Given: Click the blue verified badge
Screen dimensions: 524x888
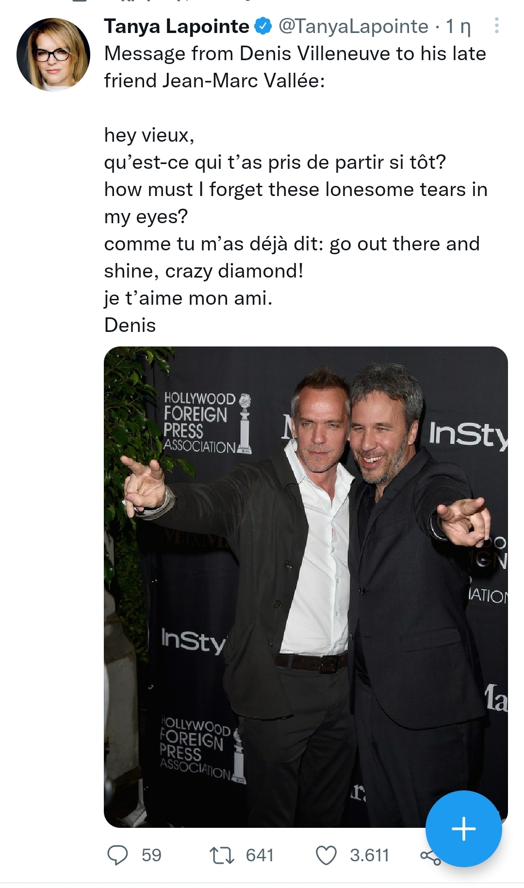Looking at the screenshot, I should click(x=263, y=26).
